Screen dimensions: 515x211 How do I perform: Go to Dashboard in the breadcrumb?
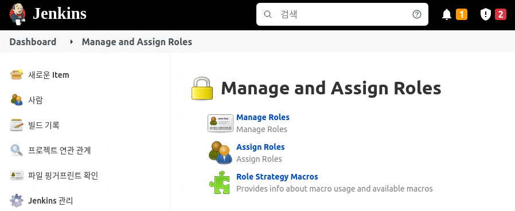33,42
